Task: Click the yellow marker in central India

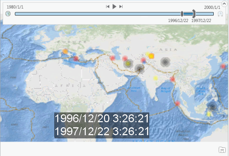Action: [156, 78]
